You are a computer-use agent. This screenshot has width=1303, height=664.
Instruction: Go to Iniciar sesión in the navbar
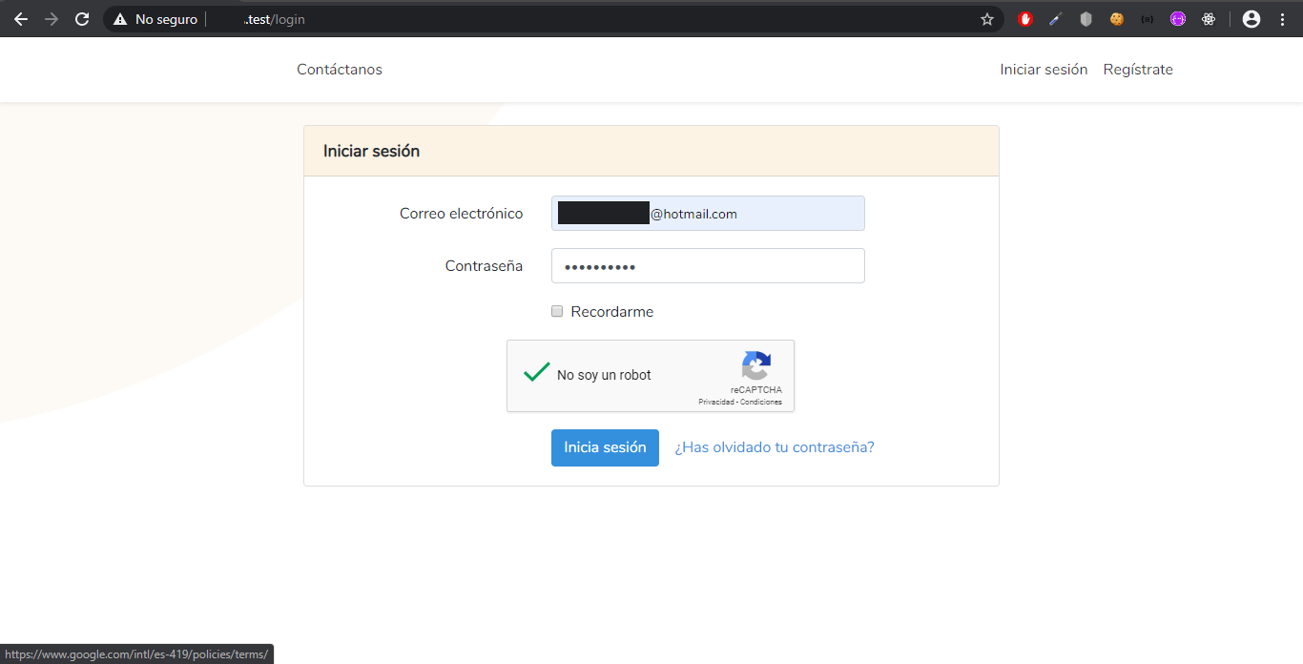point(1044,70)
